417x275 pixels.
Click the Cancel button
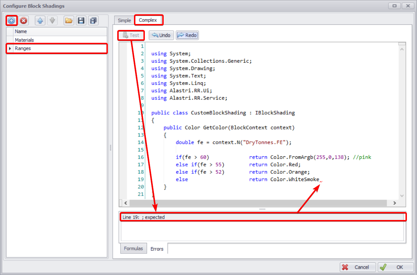(358, 267)
